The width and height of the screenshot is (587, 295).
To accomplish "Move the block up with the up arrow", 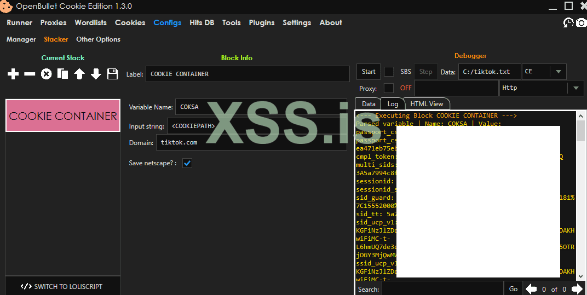I will (x=79, y=74).
